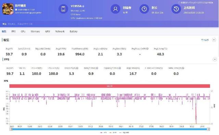Click the duration clock icon

tap(144, 9)
